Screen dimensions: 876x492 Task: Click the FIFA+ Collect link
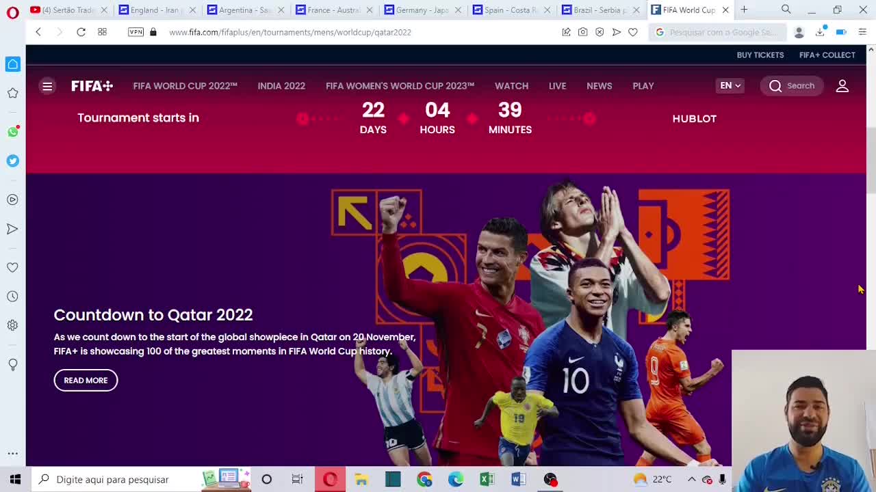(x=827, y=55)
